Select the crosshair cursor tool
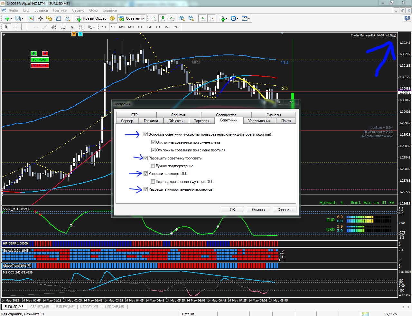Screen dimensions: 412x316 tap(16, 27)
